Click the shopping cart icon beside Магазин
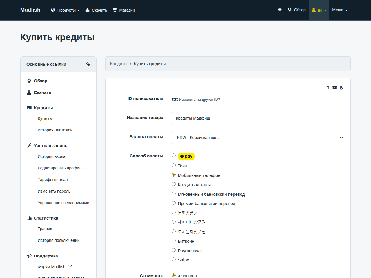Screen dimensions: 371x278 pyautogui.click(x=115, y=10)
